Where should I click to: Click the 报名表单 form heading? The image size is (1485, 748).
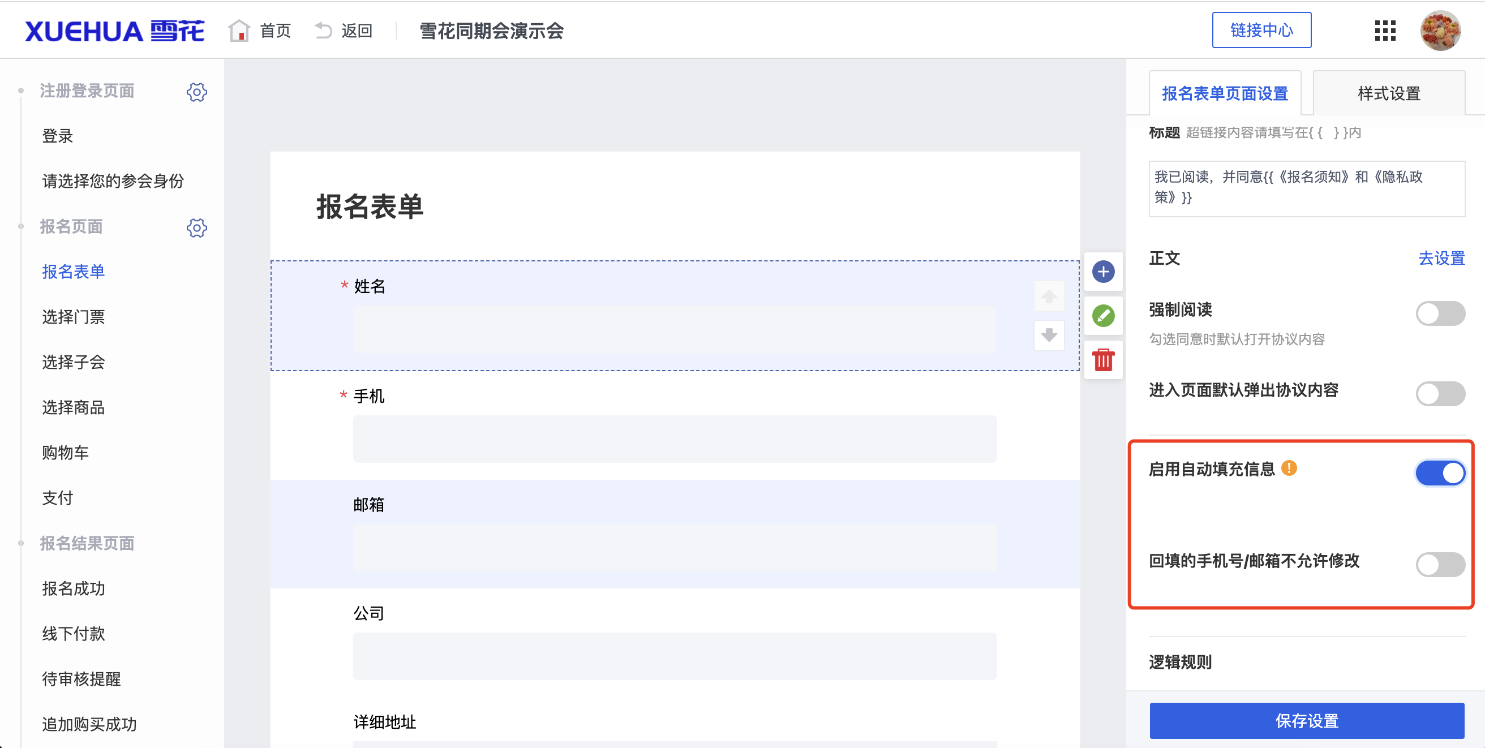370,207
